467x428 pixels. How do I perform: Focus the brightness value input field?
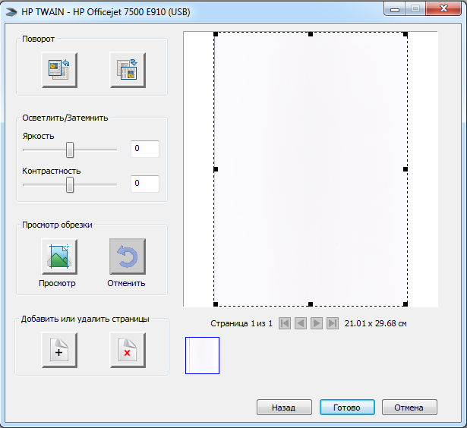(x=144, y=149)
